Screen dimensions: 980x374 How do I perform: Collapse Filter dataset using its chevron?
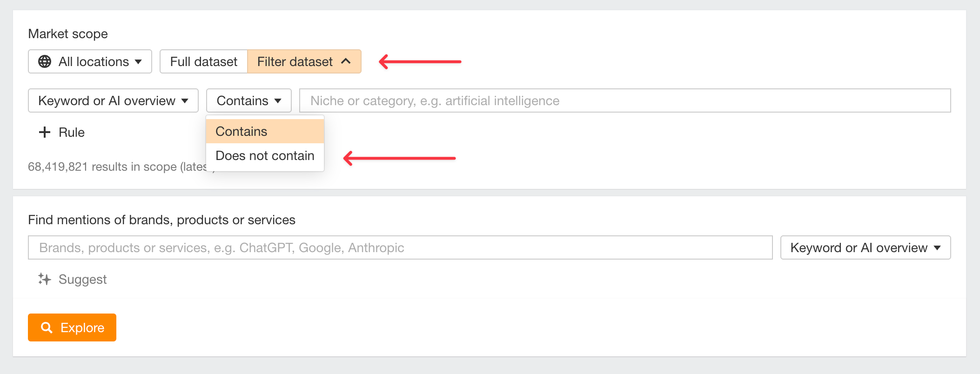pos(346,61)
